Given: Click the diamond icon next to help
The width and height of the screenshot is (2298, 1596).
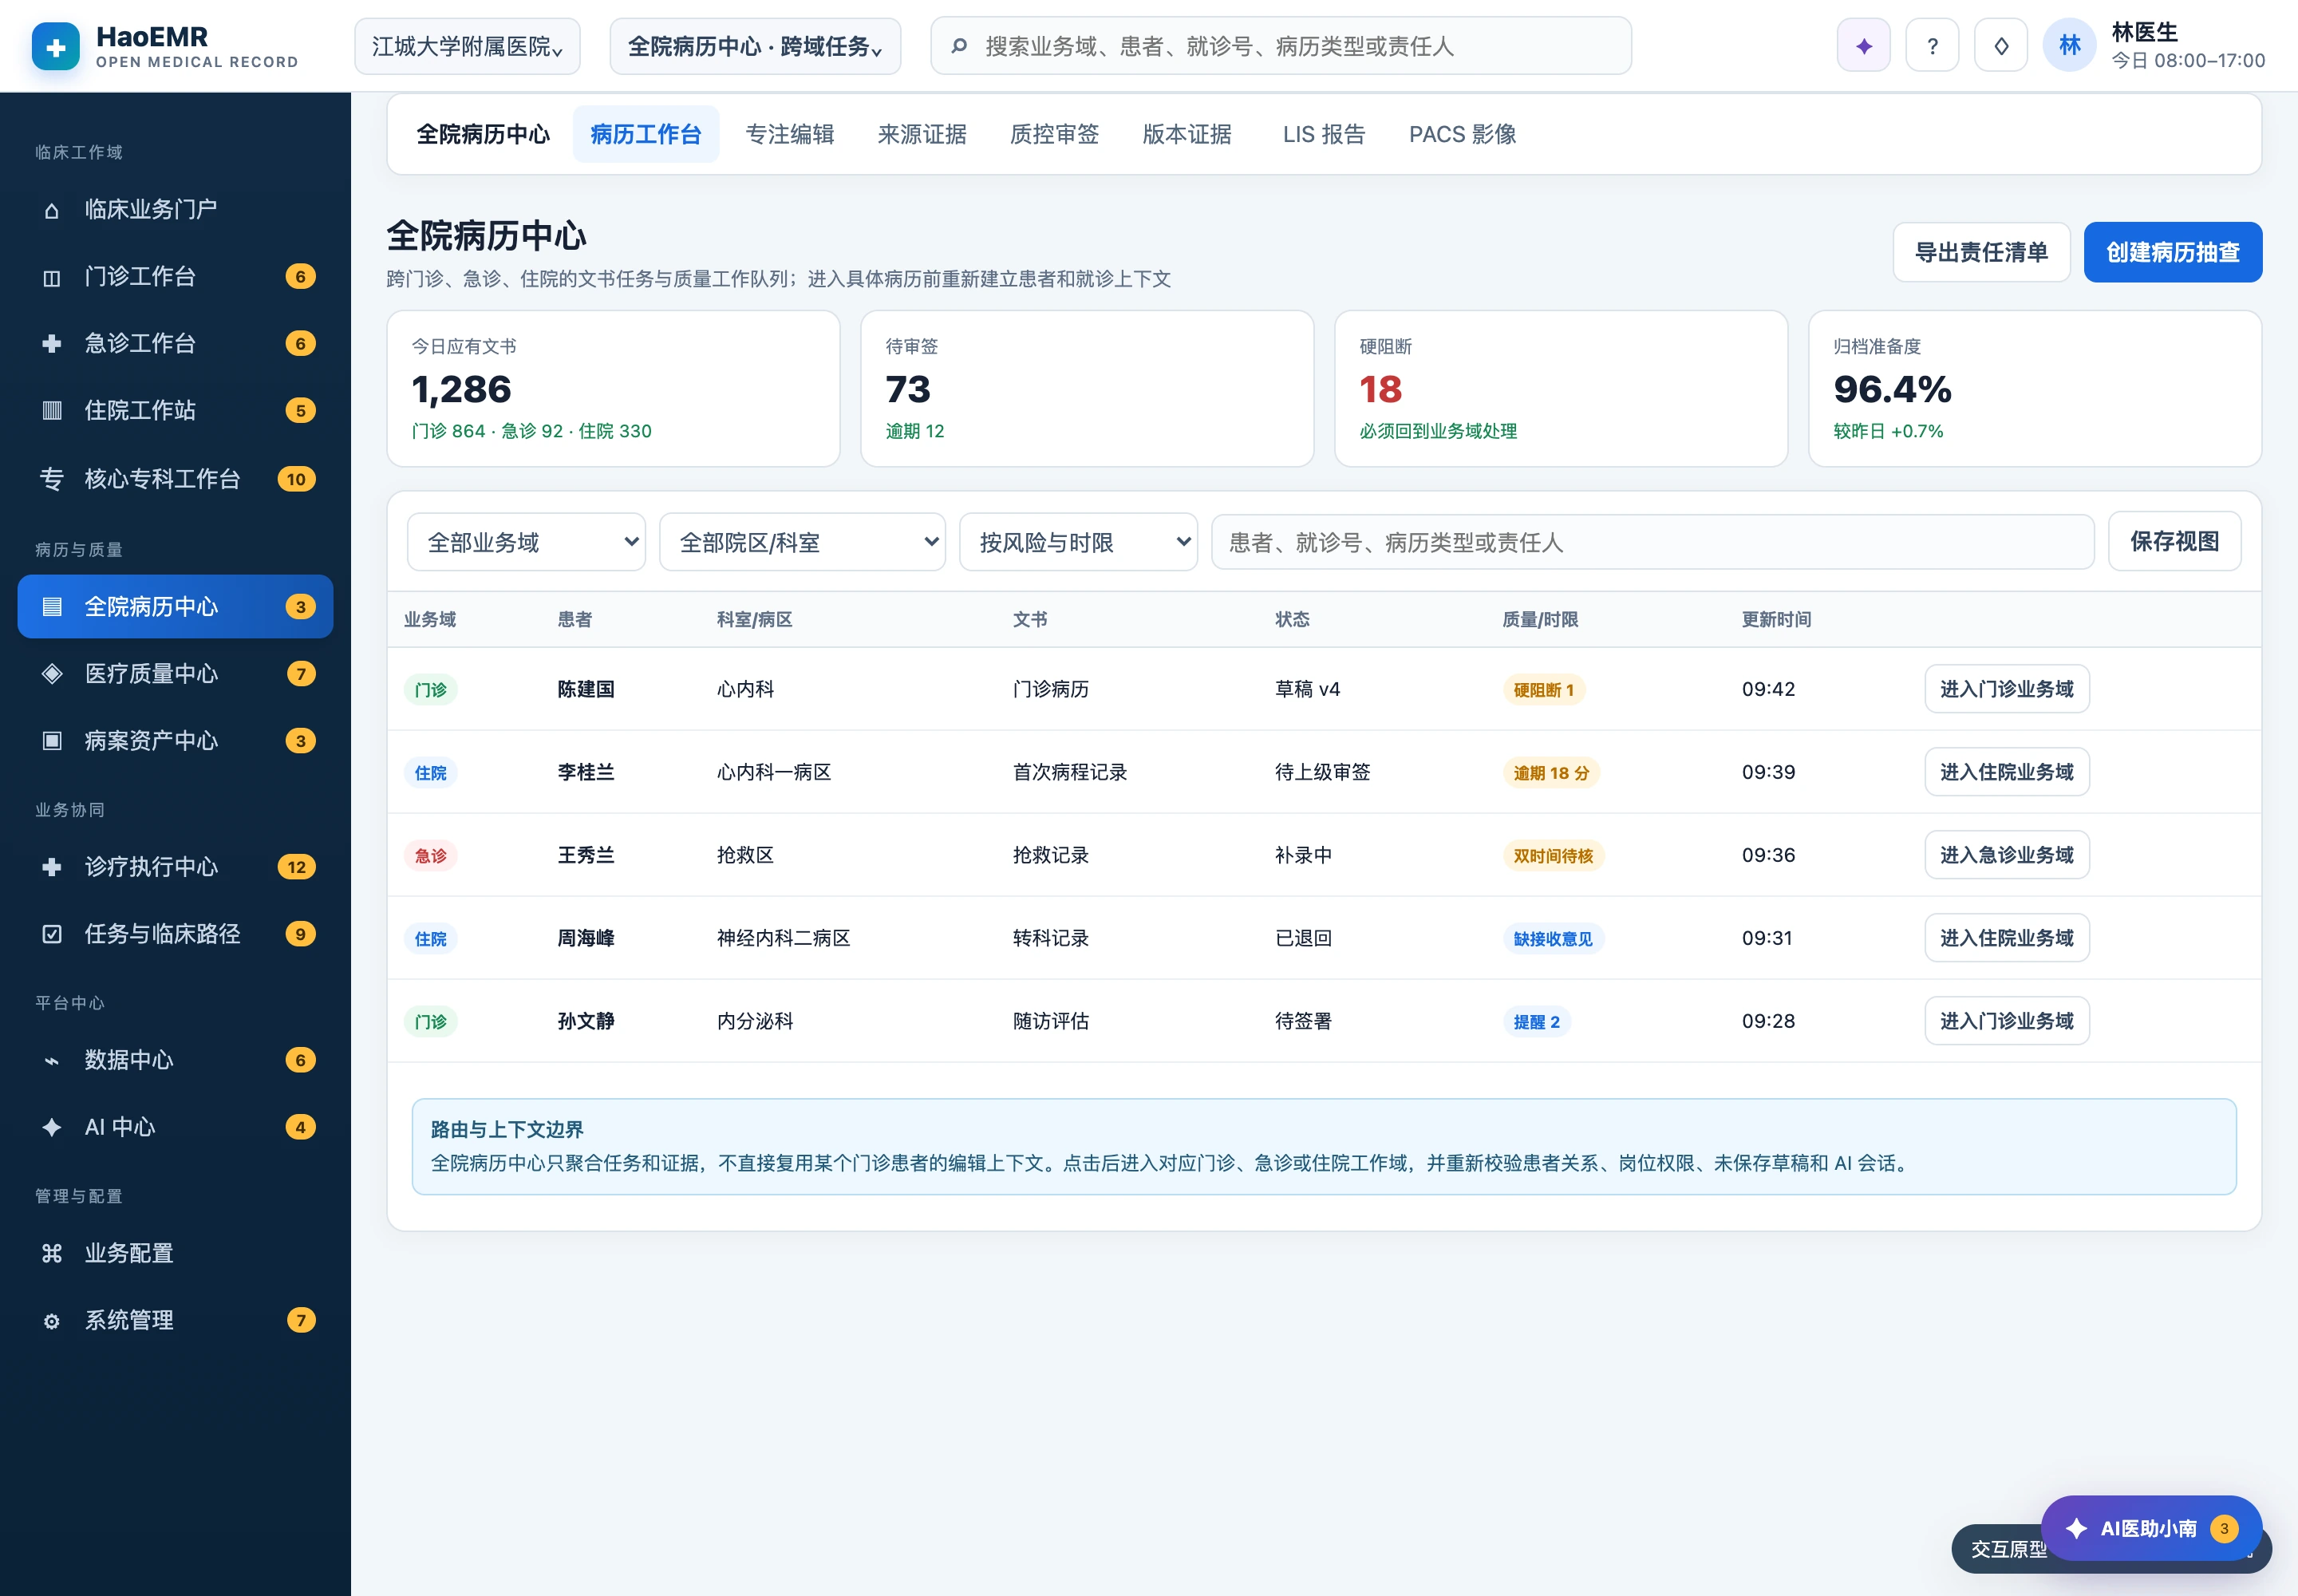Looking at the screenshot, I should point(2001,46).
